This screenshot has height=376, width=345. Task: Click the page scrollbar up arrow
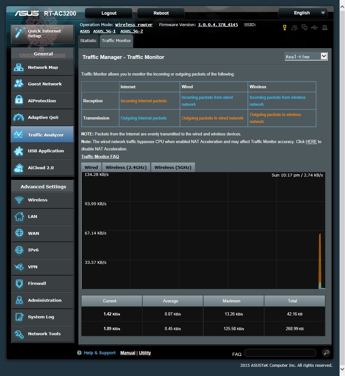pos(342,7)
